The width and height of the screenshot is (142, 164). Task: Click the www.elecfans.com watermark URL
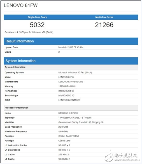point(127,160)
